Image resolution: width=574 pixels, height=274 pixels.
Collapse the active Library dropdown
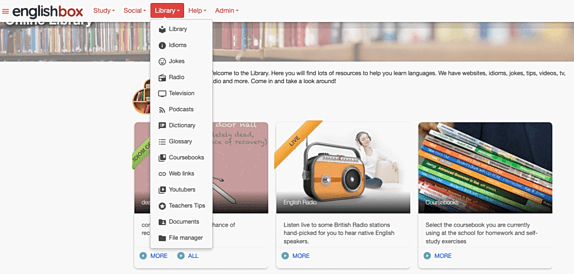[167, 11]
